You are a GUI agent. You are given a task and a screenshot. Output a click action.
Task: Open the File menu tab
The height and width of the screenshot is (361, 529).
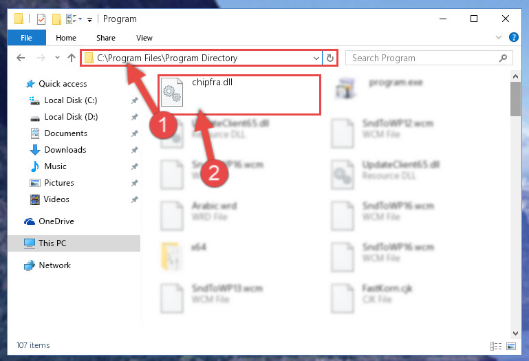pos(26,37)
